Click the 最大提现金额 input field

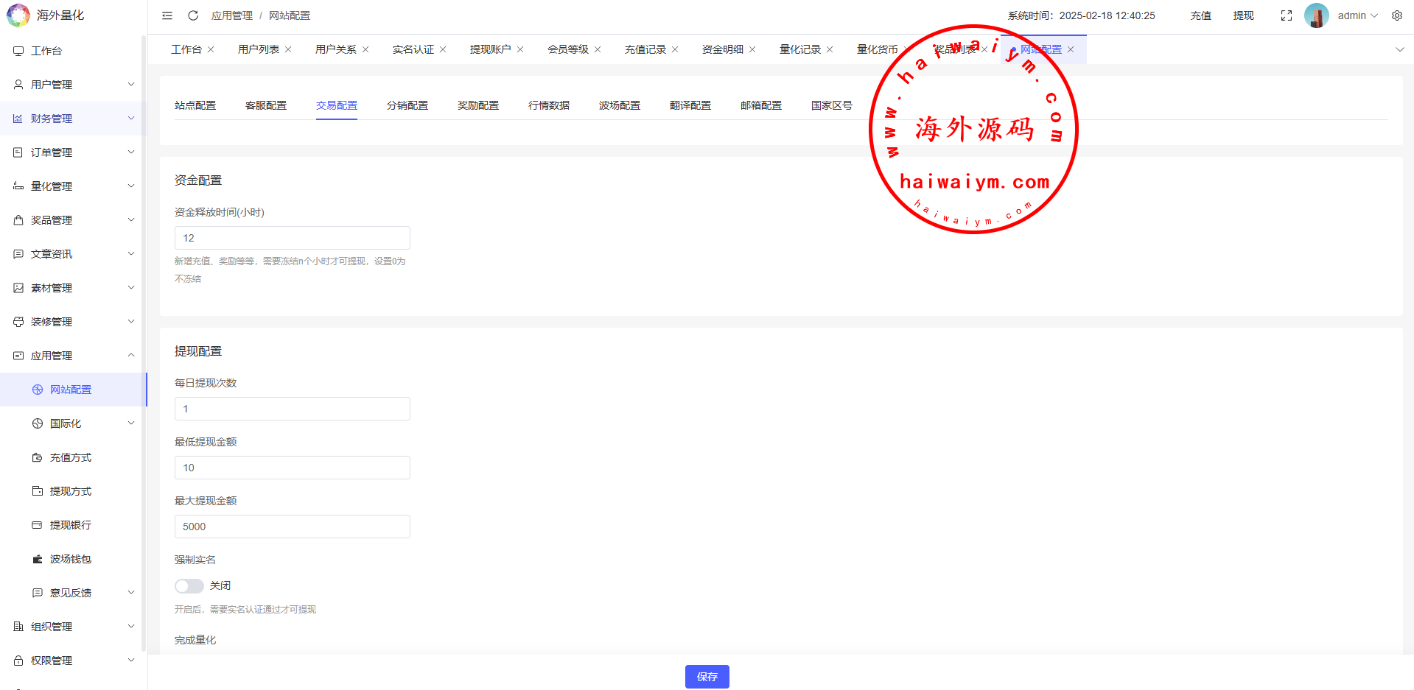click(x=292, y=527)
